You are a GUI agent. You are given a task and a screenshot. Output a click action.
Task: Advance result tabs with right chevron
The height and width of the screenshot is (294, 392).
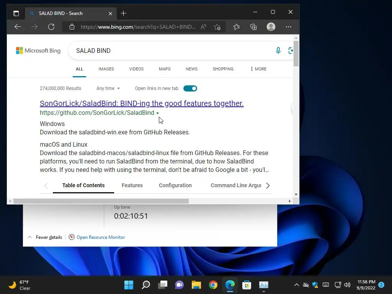(268, 186)
